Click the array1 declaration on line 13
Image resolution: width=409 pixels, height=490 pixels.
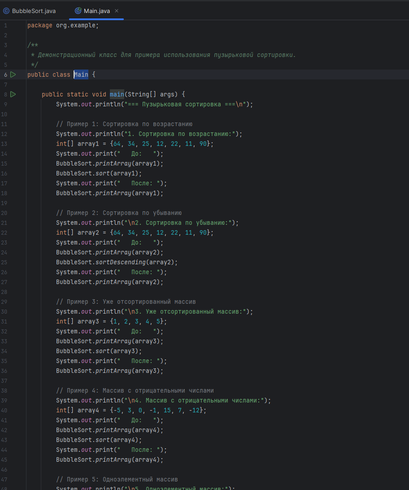[135, 144]
